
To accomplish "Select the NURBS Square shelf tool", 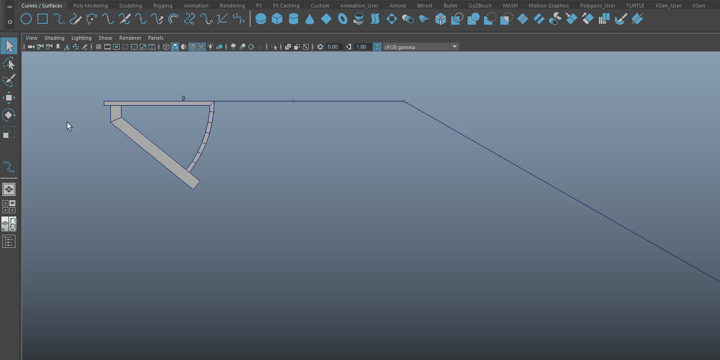I will [43, 19].
